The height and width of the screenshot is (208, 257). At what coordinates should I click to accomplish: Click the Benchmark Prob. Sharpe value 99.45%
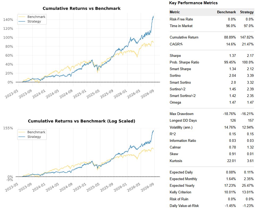point(230,62)
